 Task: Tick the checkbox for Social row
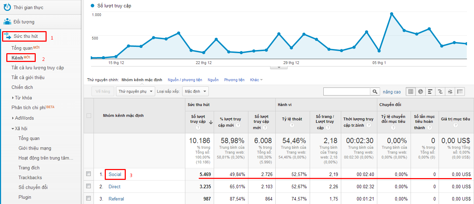click(x=89, y=174)
